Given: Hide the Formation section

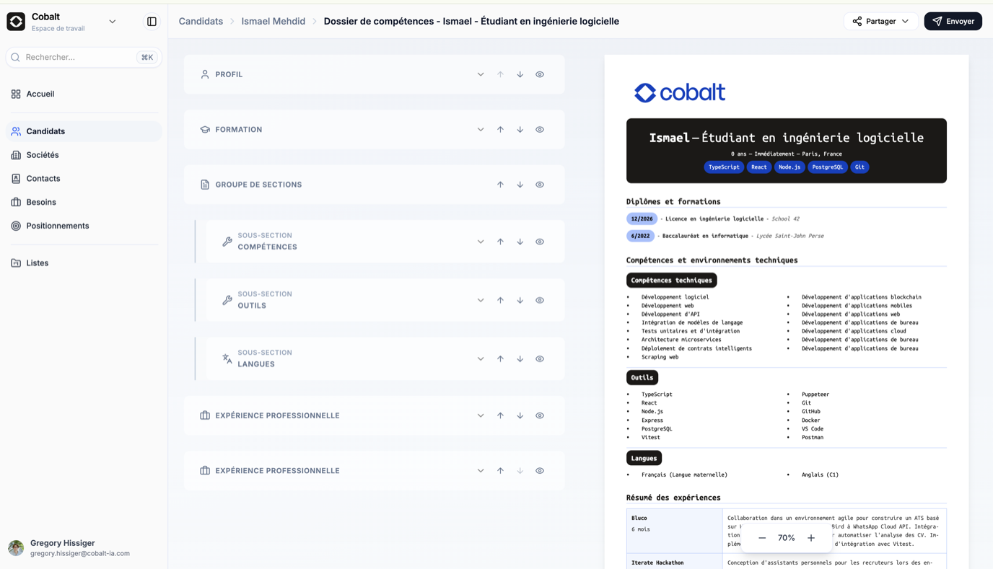Looking at the screenshot, I should pyautogui.click(x=540, y=130).
